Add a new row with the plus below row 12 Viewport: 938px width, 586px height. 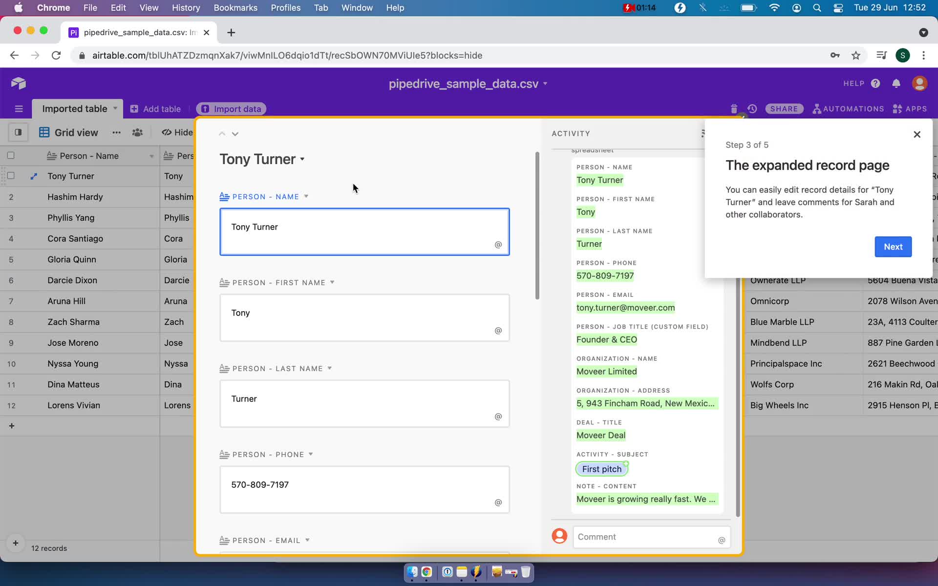pyautogui.click(x=12, y=426)
